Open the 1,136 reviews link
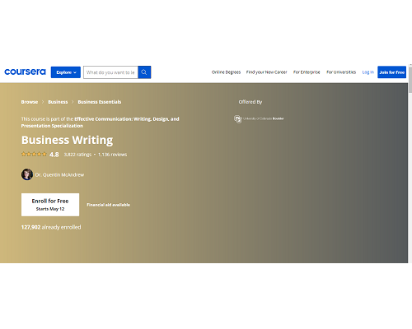The height and width of the screenshot is (329, 412). tap(112, 155)
